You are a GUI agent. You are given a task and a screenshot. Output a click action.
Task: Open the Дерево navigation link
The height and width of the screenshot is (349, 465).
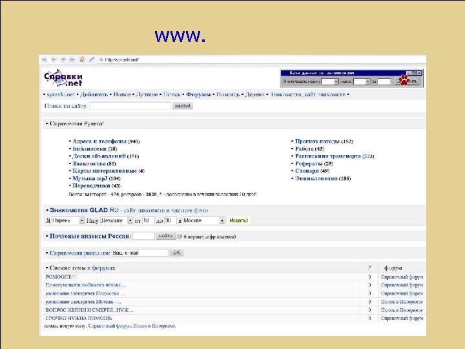point(254,94)
